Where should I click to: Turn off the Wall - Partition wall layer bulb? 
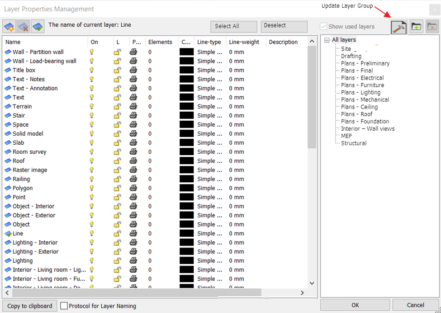tap(91, 52)
